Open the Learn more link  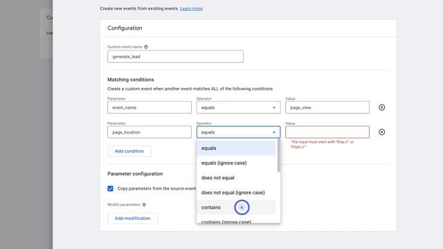(x=191, y=8)
